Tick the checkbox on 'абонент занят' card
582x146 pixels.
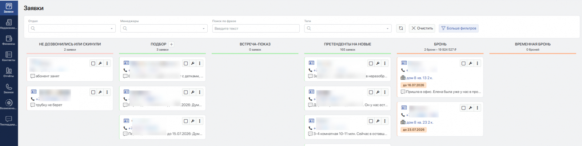tap(93, 63)
